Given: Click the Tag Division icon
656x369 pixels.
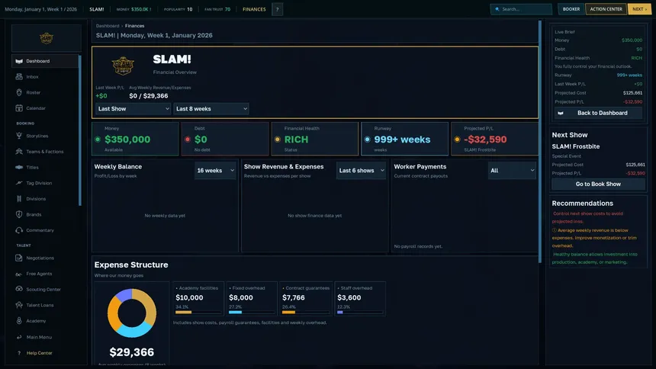Looking at the screenshot, I should click(x=19, y=183).
